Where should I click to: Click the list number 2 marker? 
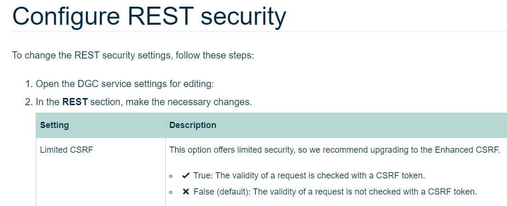point(29,102)
